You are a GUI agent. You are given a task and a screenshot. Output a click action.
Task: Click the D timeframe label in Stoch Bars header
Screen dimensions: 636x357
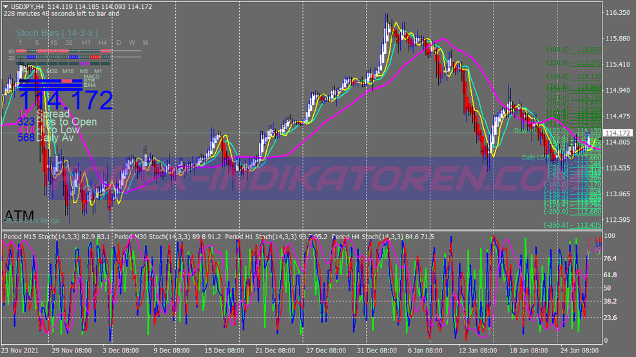click(x=119, y=42)
